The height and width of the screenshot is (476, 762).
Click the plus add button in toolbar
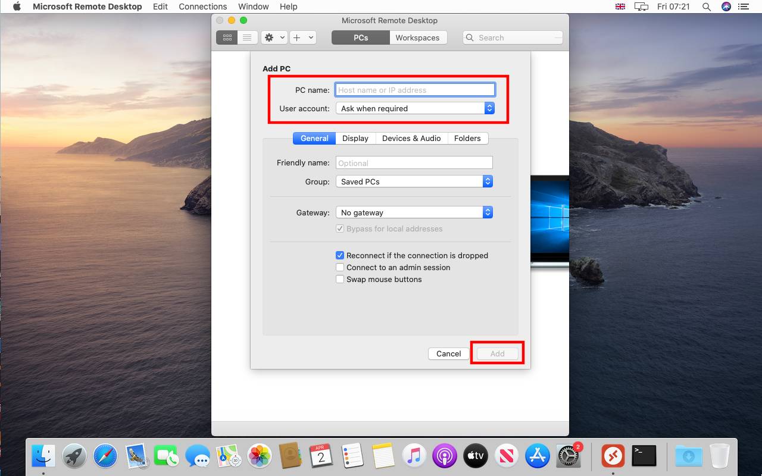click(302, 37)
